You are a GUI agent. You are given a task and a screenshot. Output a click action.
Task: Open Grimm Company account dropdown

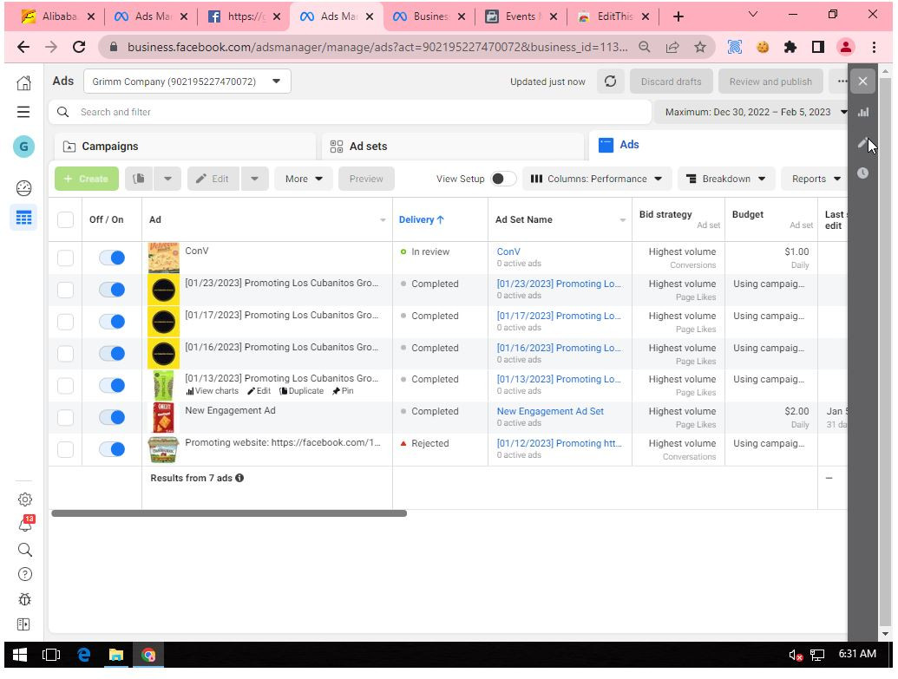tap(187, 82)
